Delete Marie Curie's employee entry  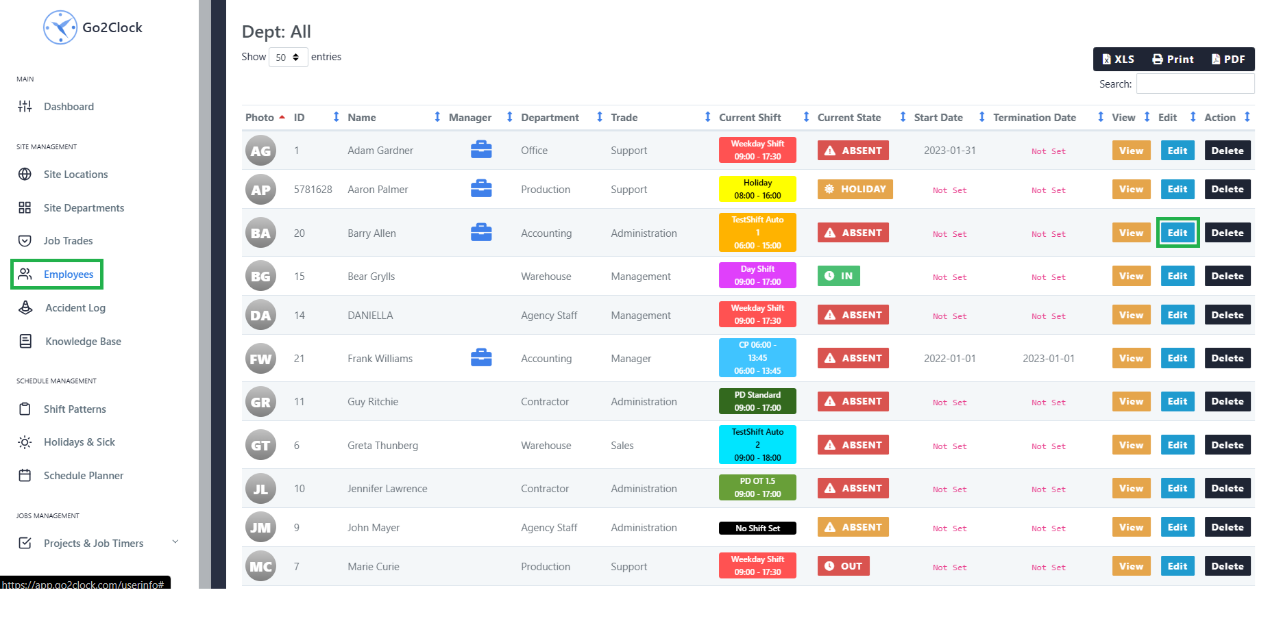1227,566
